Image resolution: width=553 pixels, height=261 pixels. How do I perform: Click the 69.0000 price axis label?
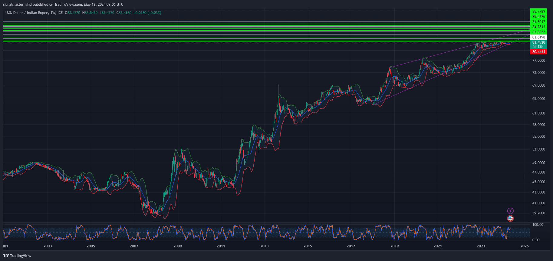click(539, 85)
